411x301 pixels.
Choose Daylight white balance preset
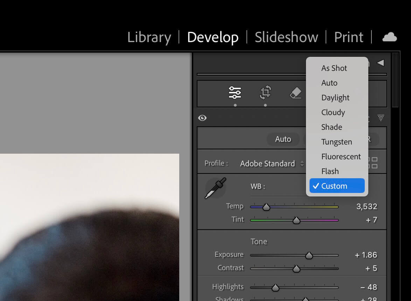(x=335, y=98)
